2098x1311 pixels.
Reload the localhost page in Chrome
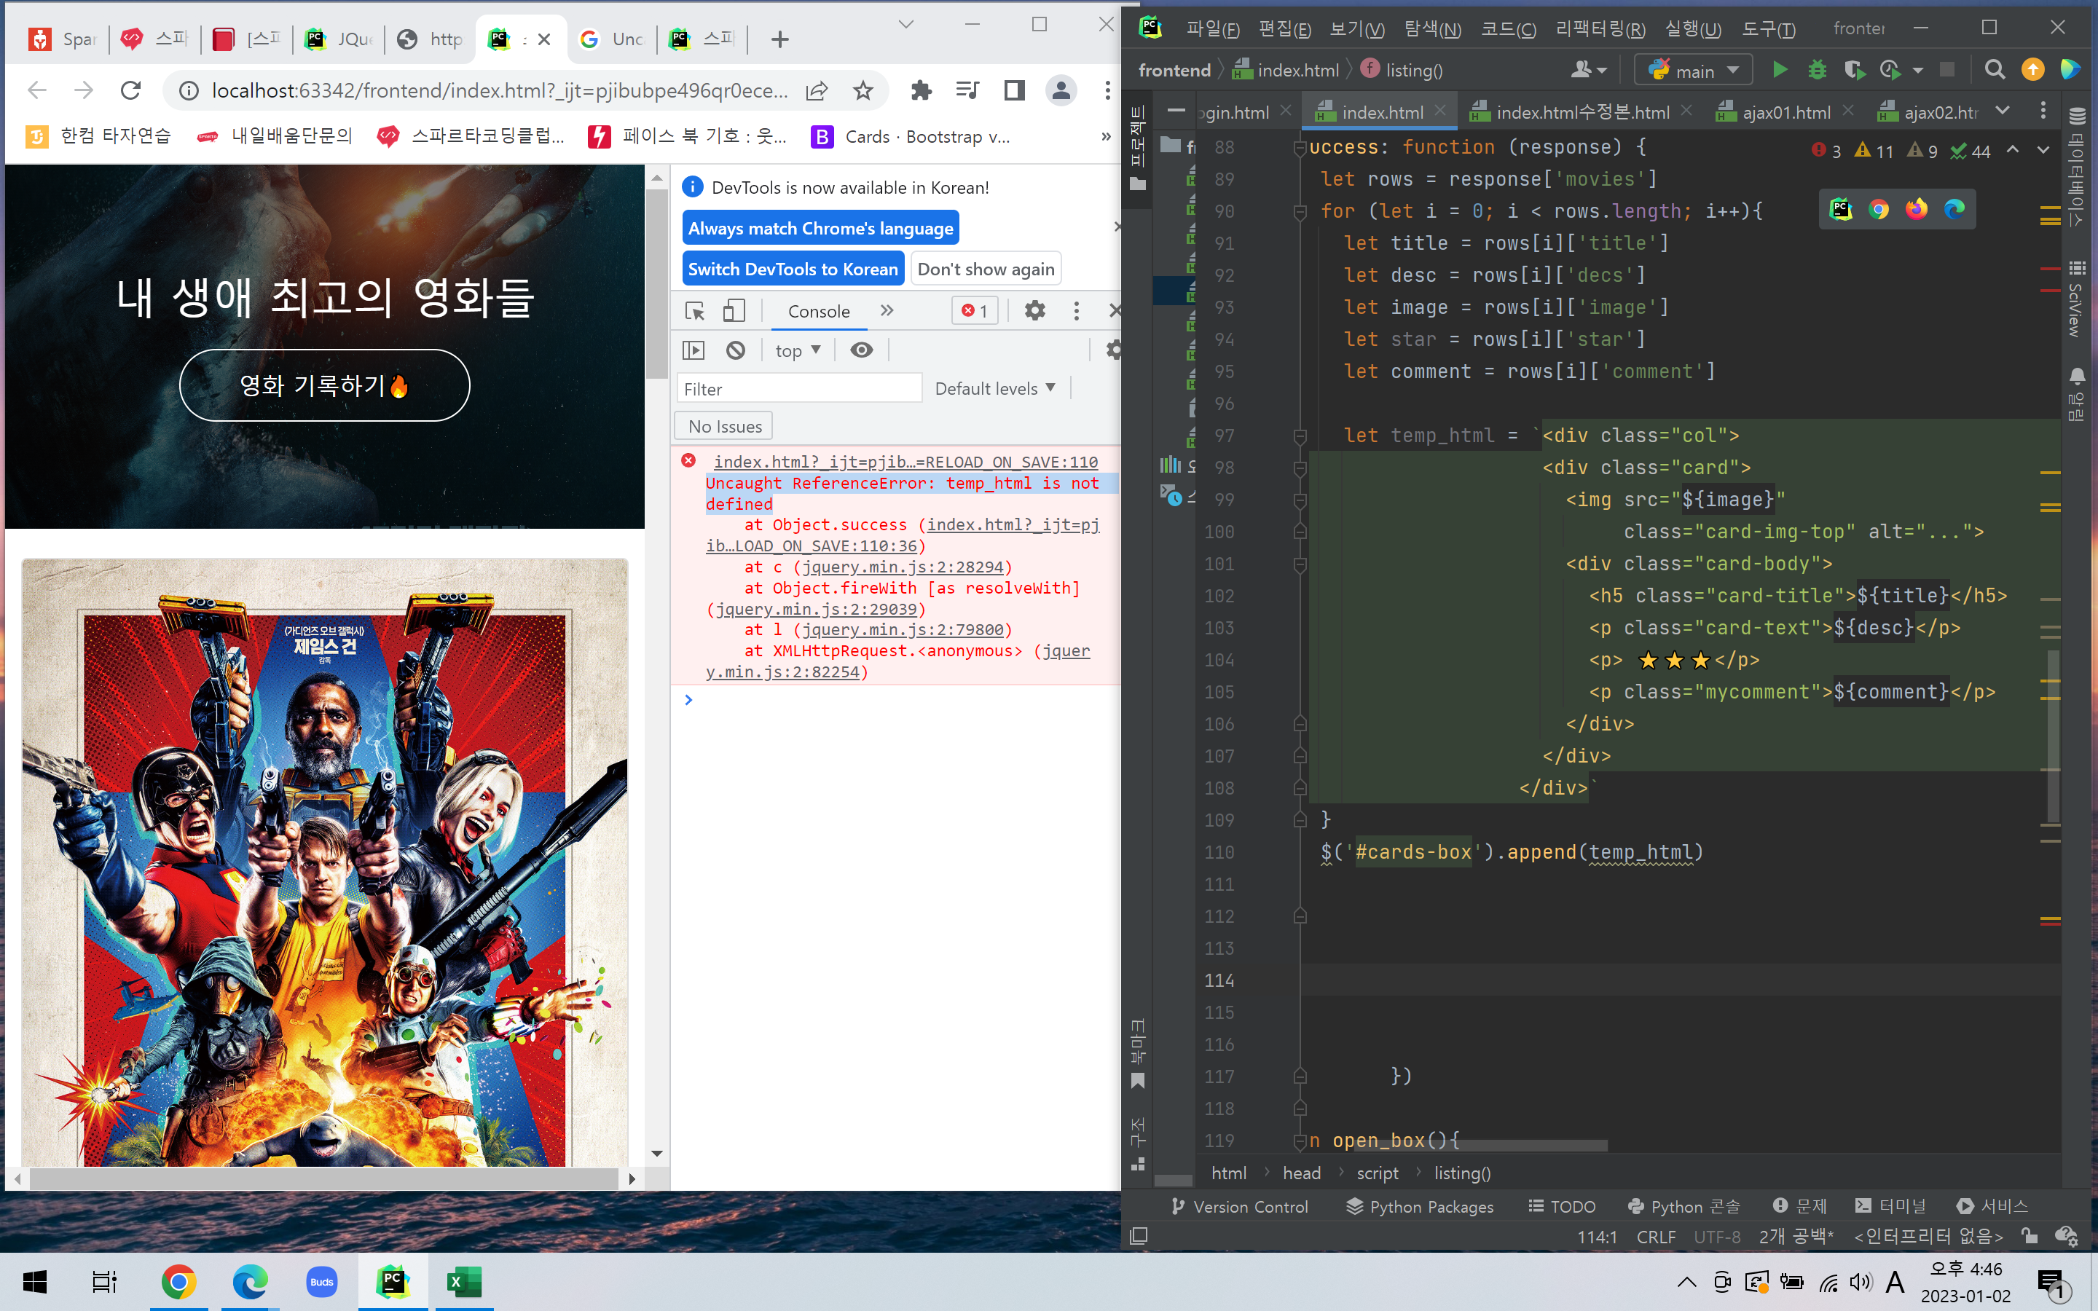coord(131,90)
